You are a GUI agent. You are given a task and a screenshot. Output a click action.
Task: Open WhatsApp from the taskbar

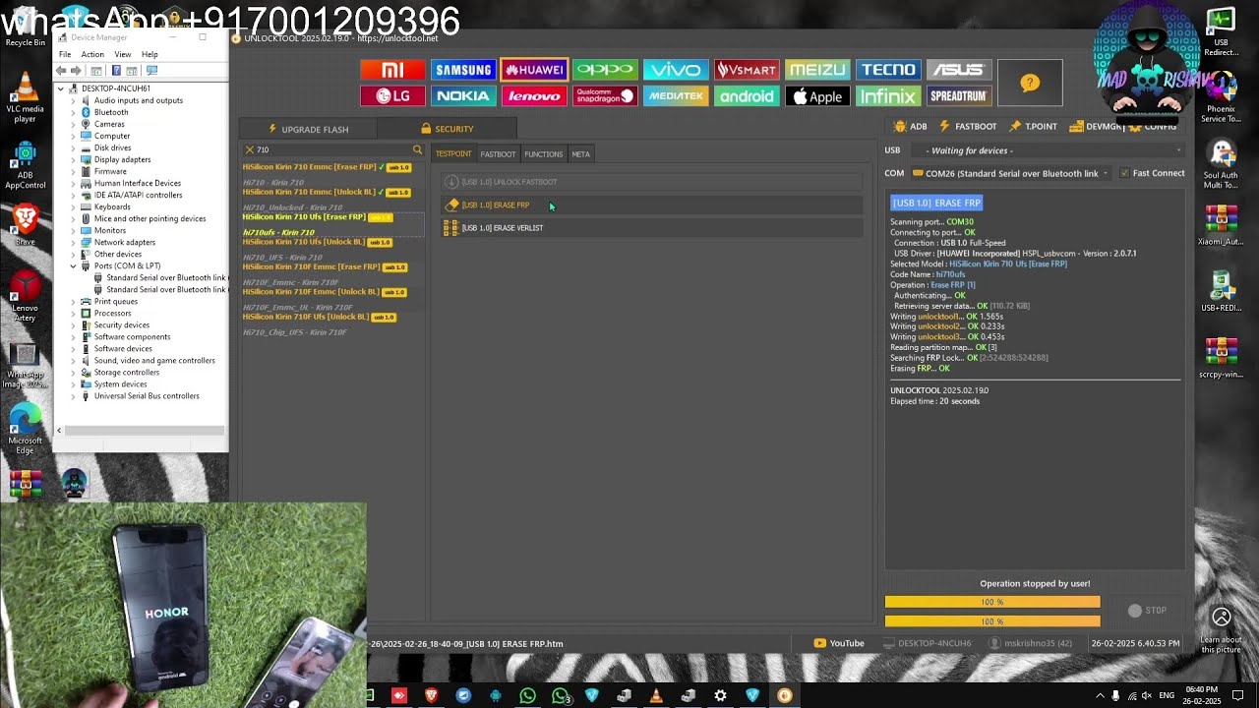[527, 696]
